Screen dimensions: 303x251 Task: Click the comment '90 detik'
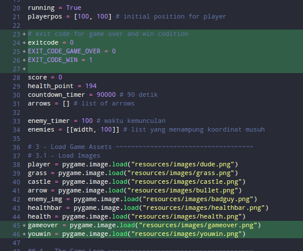coord(143,94)
